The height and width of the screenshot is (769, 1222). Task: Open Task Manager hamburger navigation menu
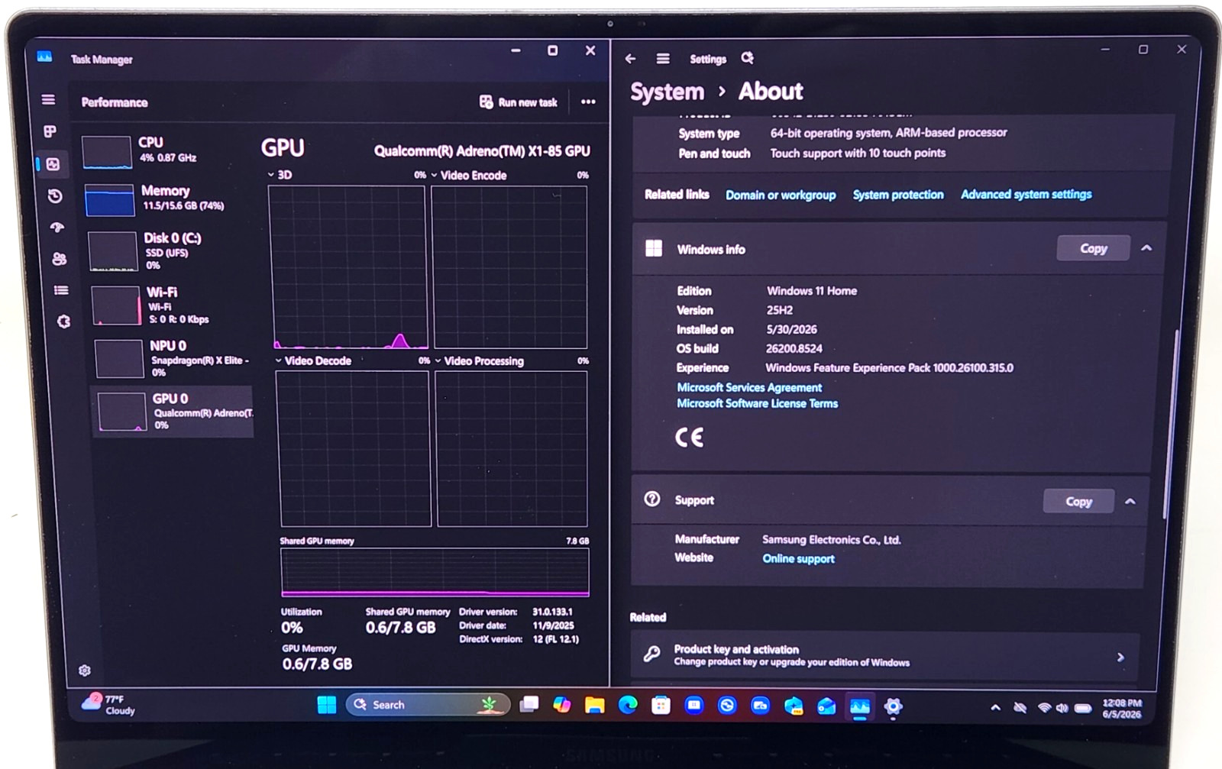(x=48, y=99)
